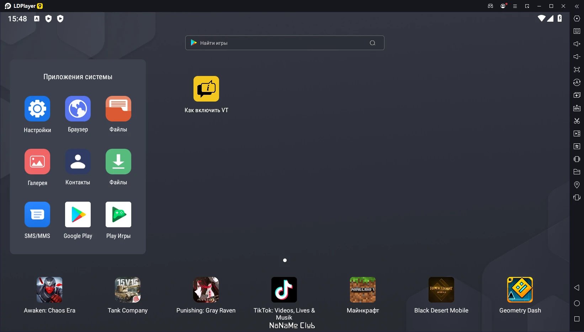The height and width of the screenshot is (332, 584).
Task: Click the Найти игры search field
Action: click(285, 43)
